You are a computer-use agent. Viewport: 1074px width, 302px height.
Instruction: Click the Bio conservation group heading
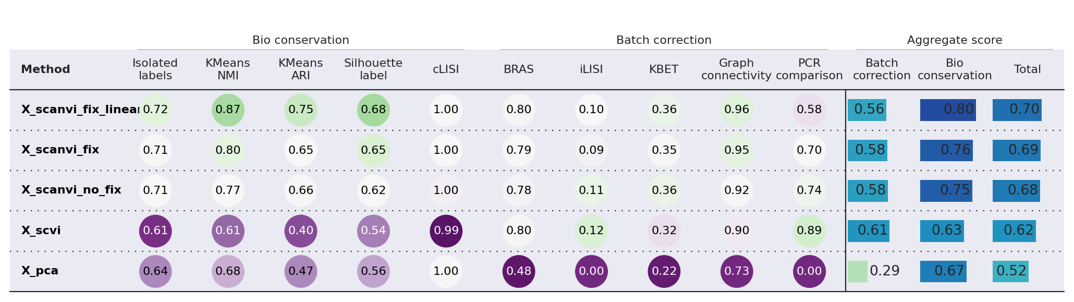pyautogui.click(x=301, y=40)
